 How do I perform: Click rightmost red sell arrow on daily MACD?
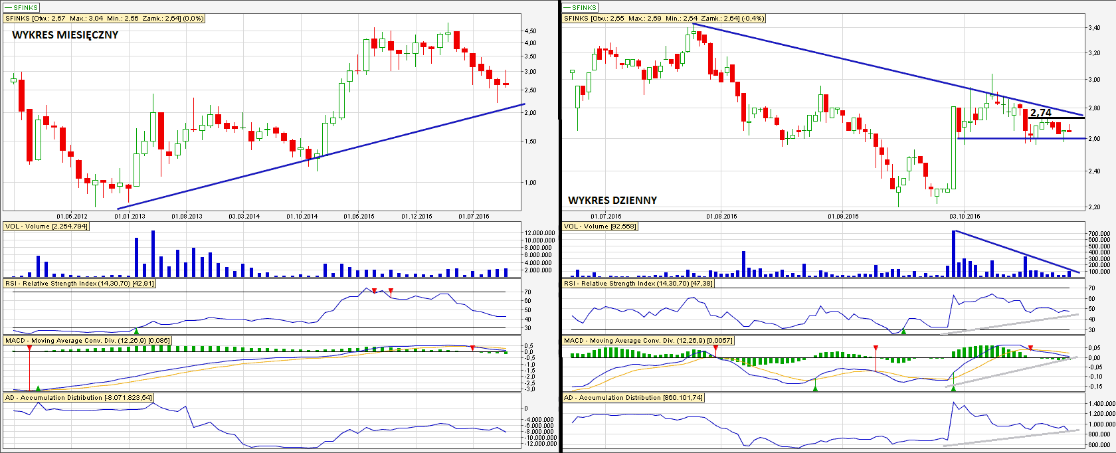1030,347
